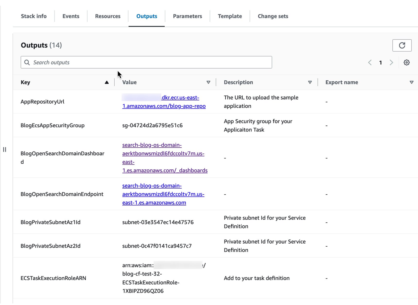This screenshot has width=418, height=305.
Task: Select the Resources tab
Action: click(x=108, y=16)
